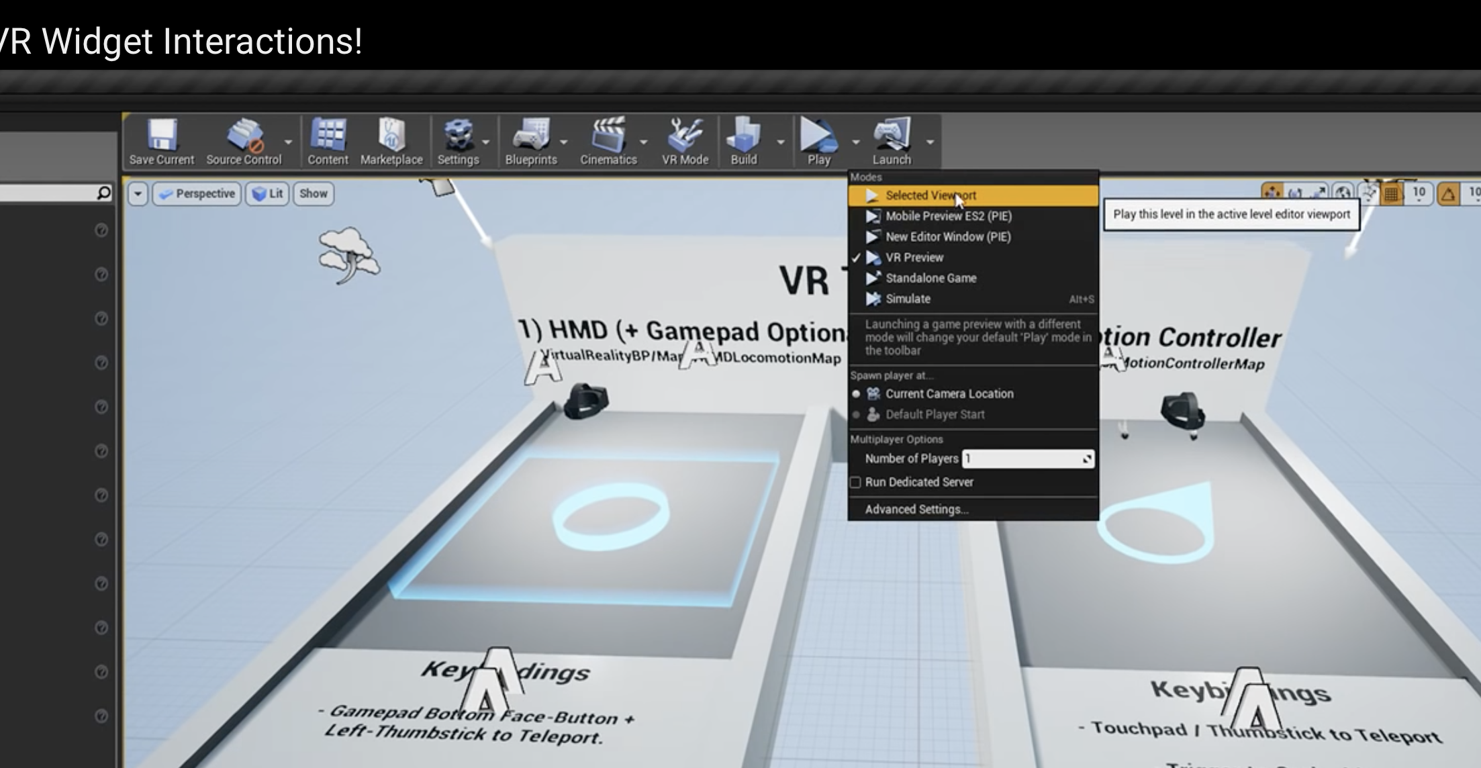Image resolution: width=1481 pixels, height=768 pixels.
Task: Select Current Camera Location spawn option
Action: pos(949,393)
